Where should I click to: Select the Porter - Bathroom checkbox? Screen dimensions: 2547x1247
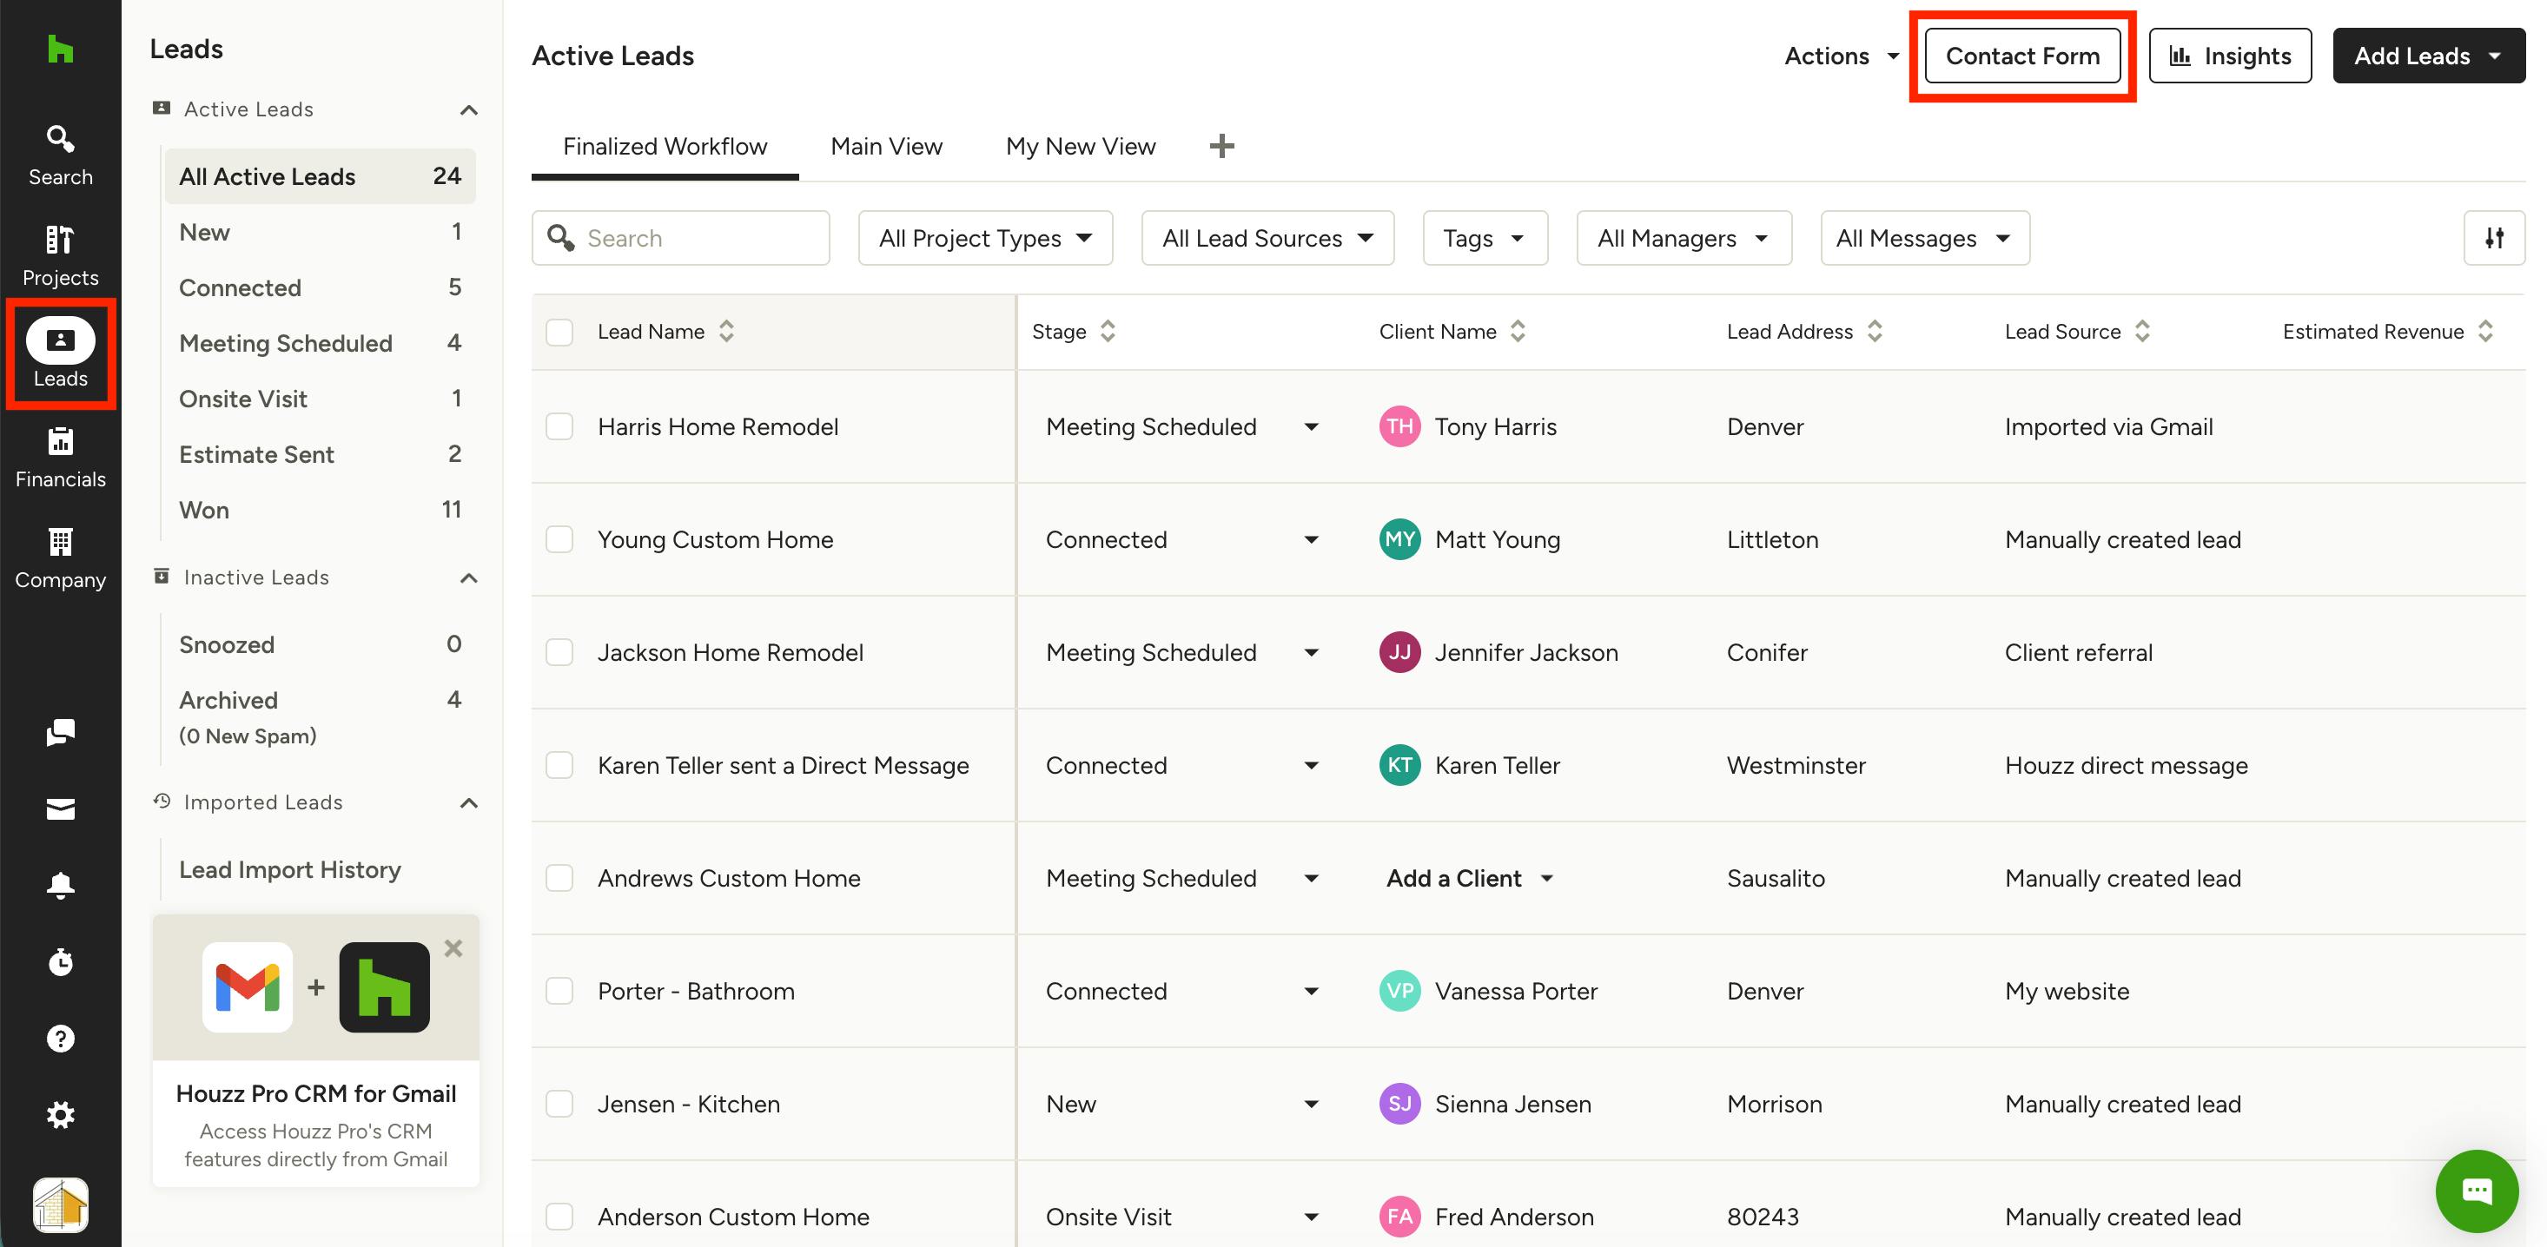click(559, 991)
